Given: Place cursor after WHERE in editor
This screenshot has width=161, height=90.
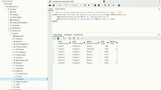Looking at the screenshot, I should pyautogui.click(x=58, y=21).
